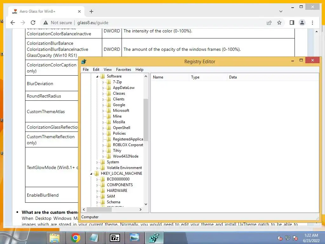
Task: Open the View menu in Registry Editor
Action: click(108, 70)
